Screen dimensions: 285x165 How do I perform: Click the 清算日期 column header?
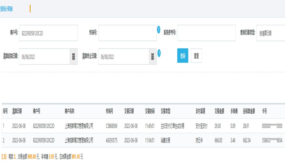[x=17, y=111]
